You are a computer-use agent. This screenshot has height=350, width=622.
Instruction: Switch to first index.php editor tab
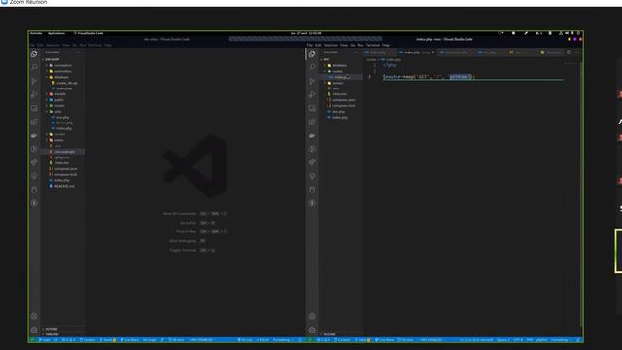(378, 52)
